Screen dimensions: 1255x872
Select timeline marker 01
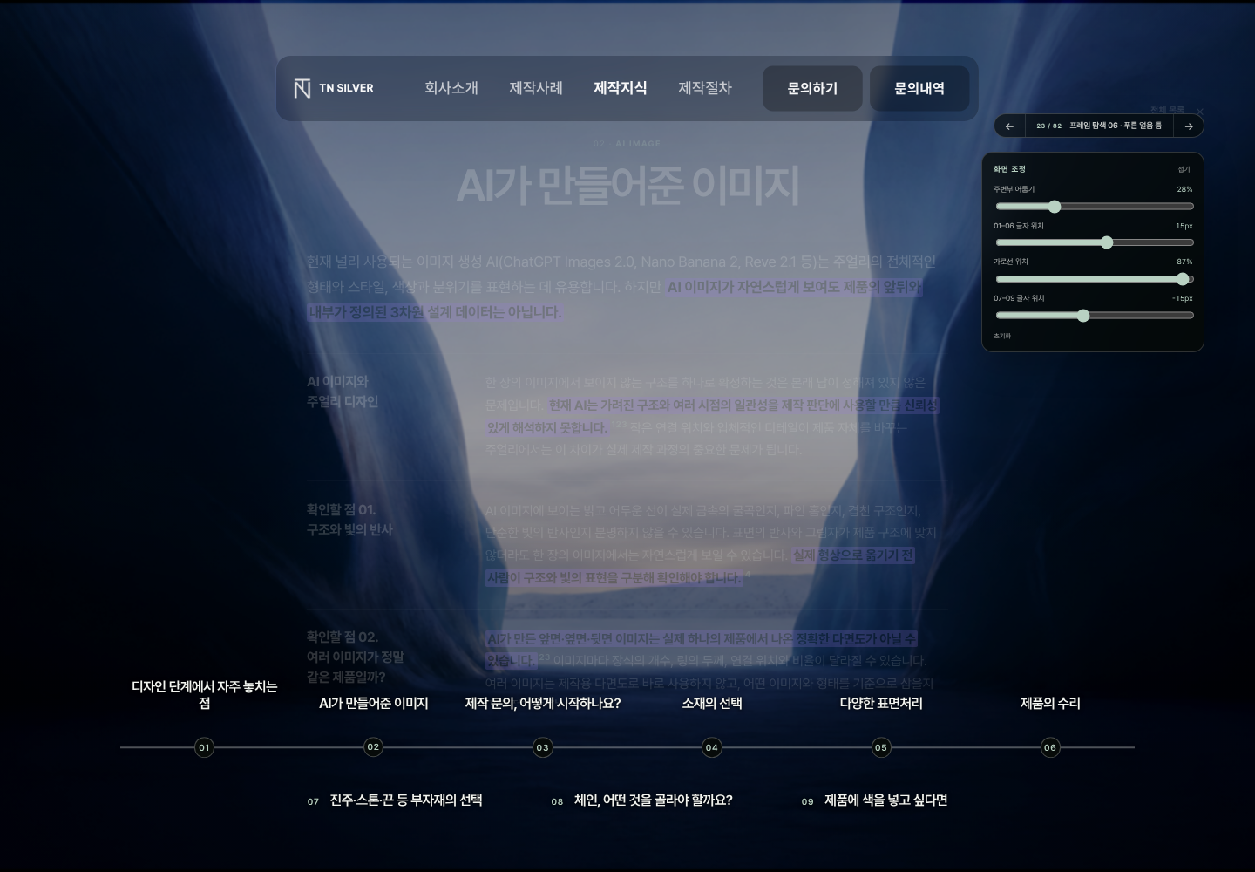[204, 747]
